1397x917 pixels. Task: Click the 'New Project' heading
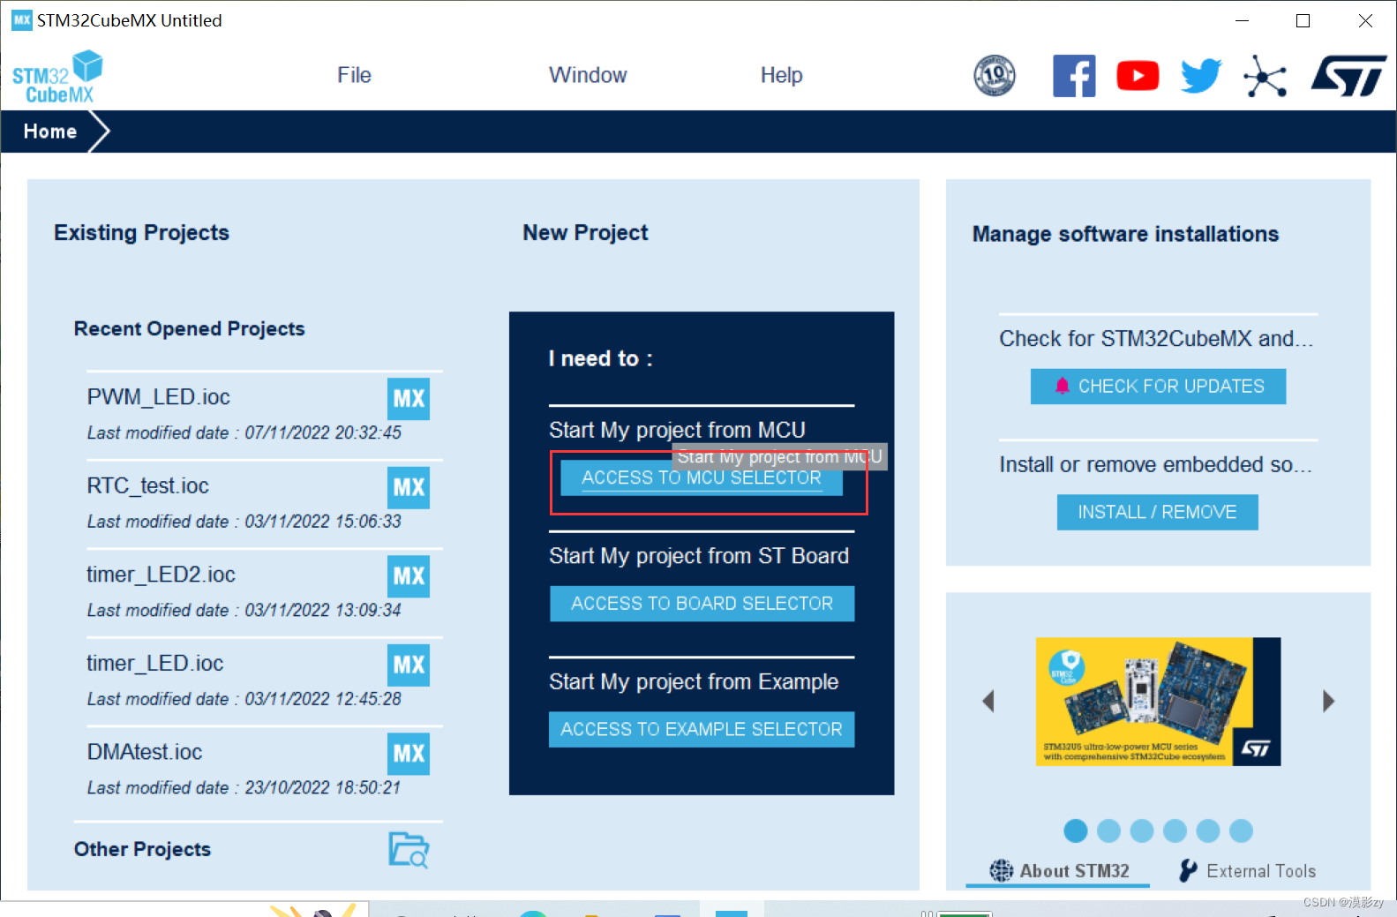586,233
